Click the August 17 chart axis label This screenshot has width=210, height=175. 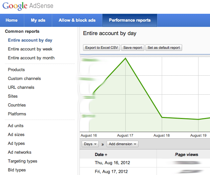pyautogui.click(x=125, y=135)
